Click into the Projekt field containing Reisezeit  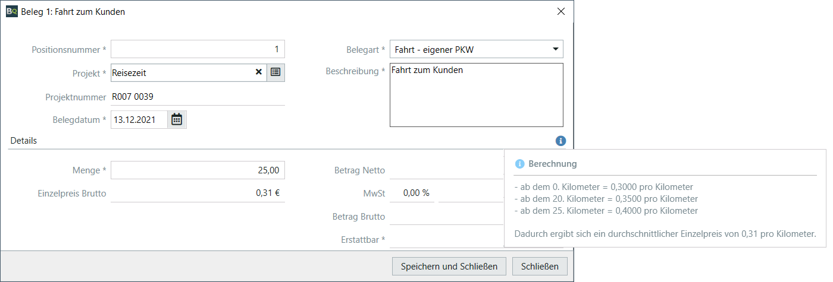point(181,72)
